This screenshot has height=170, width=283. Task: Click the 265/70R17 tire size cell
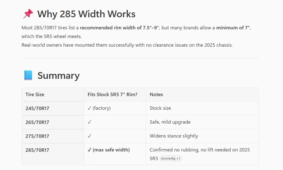click(37, 122)
